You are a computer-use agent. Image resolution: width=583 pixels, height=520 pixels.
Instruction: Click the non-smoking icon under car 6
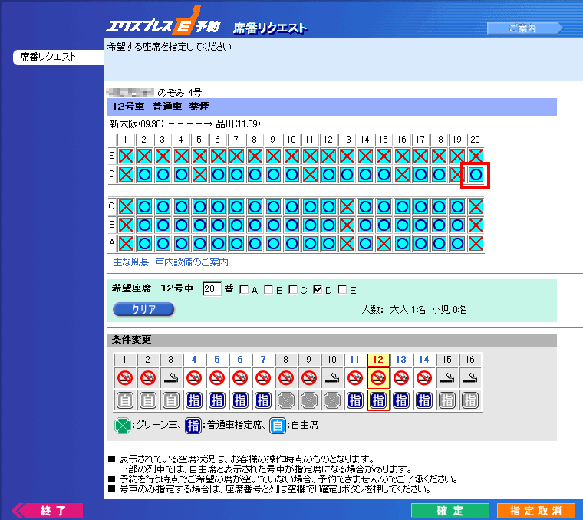tap(240, 377)
